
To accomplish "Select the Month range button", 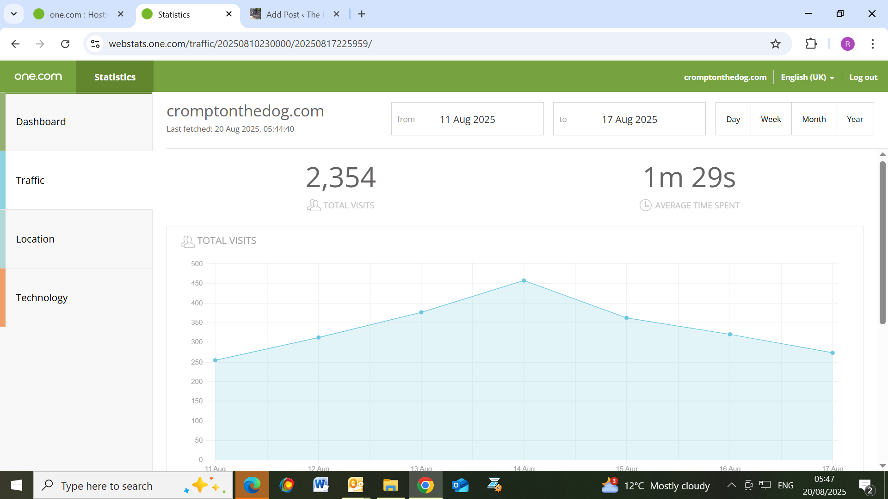I will tap(814, 119).
